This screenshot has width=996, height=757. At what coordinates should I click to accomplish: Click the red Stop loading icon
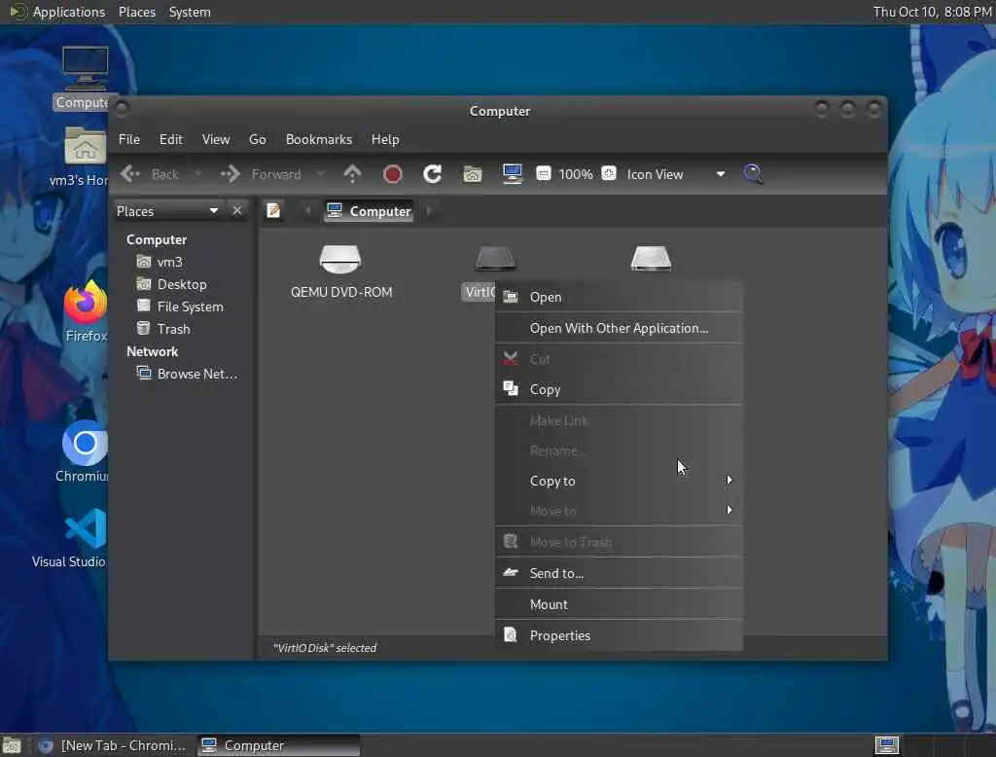click(393, 173)
